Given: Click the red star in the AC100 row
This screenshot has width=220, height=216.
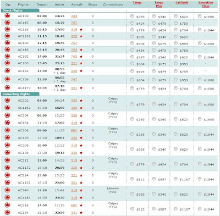Looking at the screenshot, I should tap(81, 63).
